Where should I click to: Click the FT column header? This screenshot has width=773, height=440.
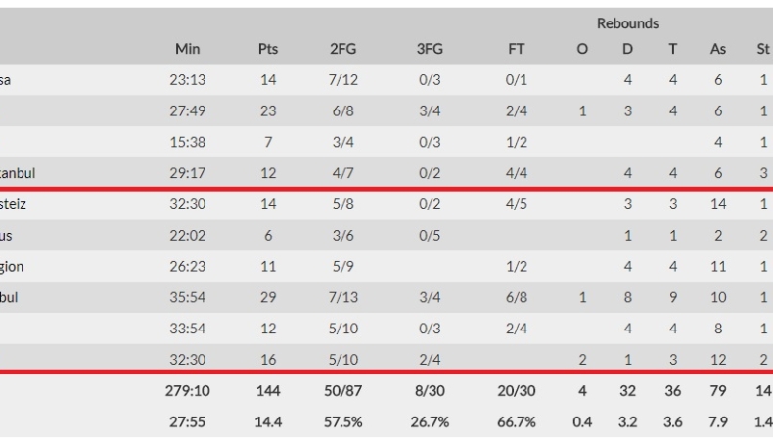coord(517,49)
